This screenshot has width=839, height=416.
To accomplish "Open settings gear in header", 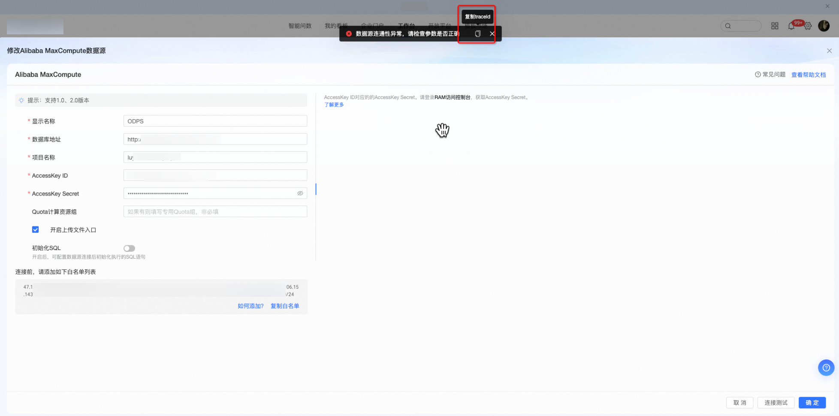I will (x=808, y=26).
